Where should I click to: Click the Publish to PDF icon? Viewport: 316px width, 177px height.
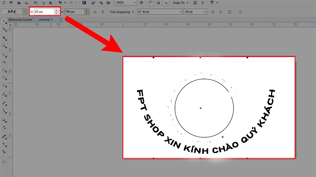click(x=108, y=3)
